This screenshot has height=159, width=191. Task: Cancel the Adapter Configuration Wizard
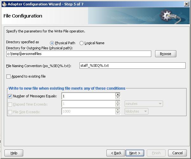[177, 153]
